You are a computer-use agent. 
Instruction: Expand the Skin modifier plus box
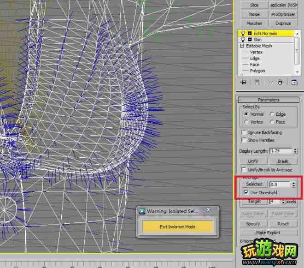pos(250,40)
